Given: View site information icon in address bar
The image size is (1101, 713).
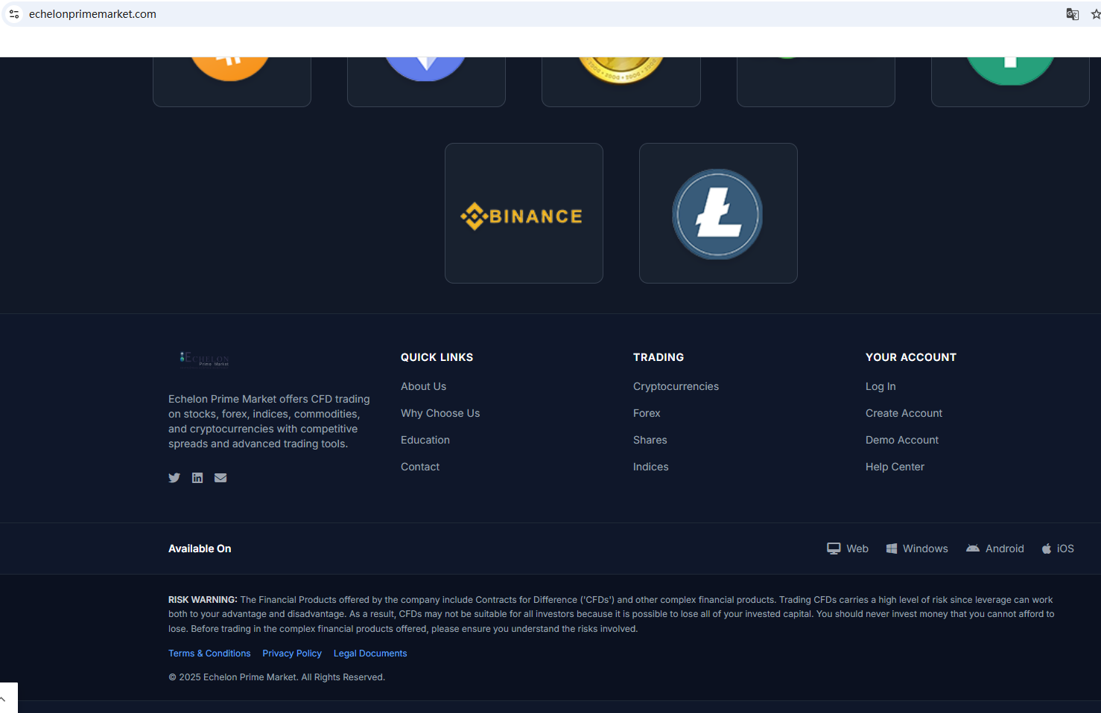Looking at the screenshot, I should coord(14,14).
